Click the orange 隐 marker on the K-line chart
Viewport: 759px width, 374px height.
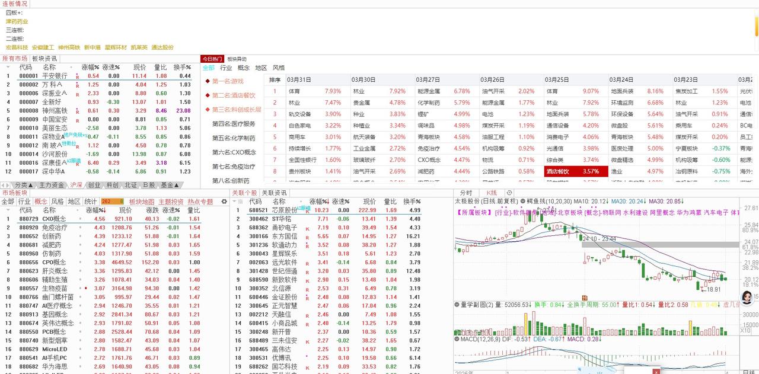point(584,298)
